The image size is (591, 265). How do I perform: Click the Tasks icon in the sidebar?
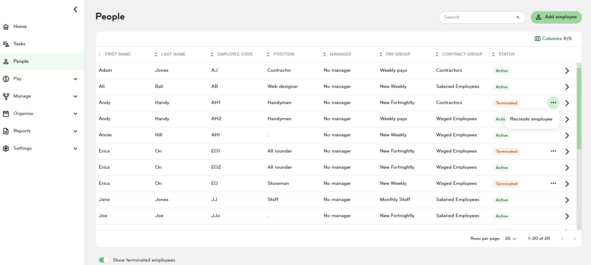(x=6, y=44)
